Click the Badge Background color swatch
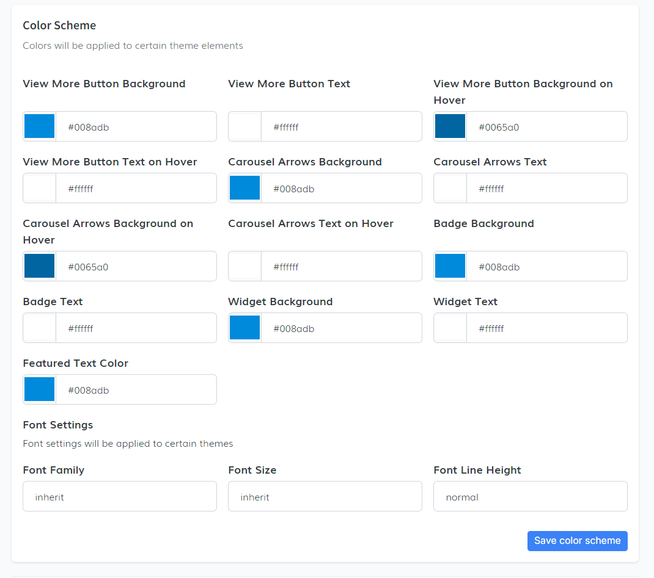654x578 pixels. [x=450, y=266]
